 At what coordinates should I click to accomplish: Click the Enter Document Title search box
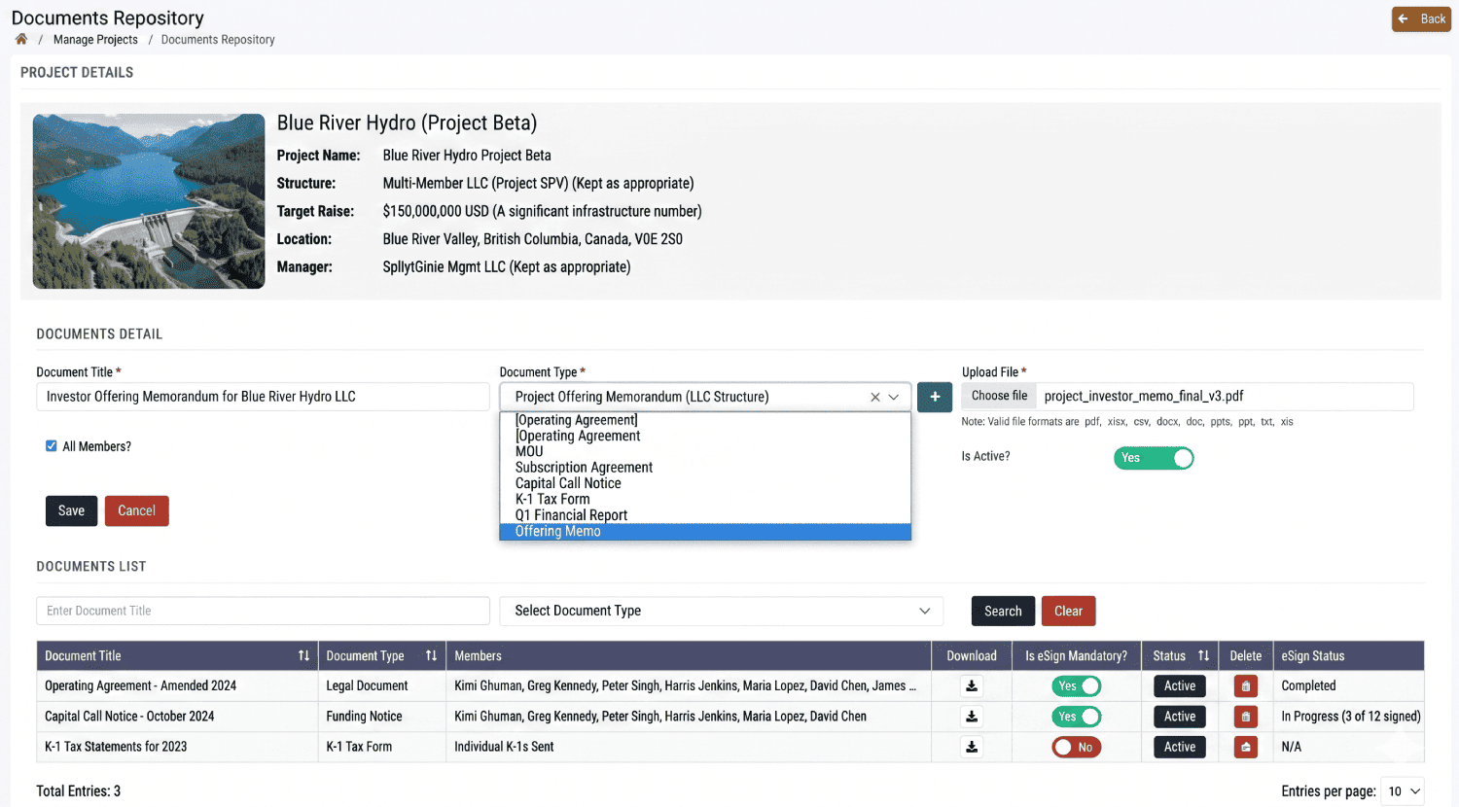tap(263, 611)
